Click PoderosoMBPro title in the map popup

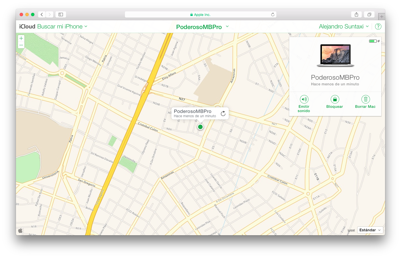[193, 111]
